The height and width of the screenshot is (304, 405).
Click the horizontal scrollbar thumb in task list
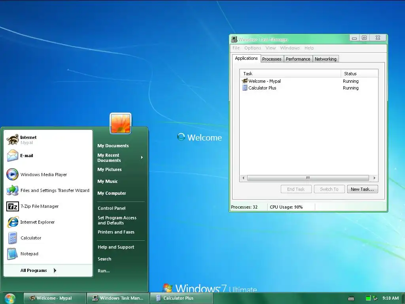coord(308,178)
